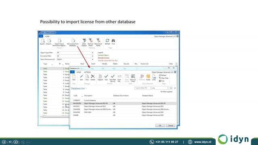
Task: Open application menu dropdown in Check License window
Action: (41, 36)
